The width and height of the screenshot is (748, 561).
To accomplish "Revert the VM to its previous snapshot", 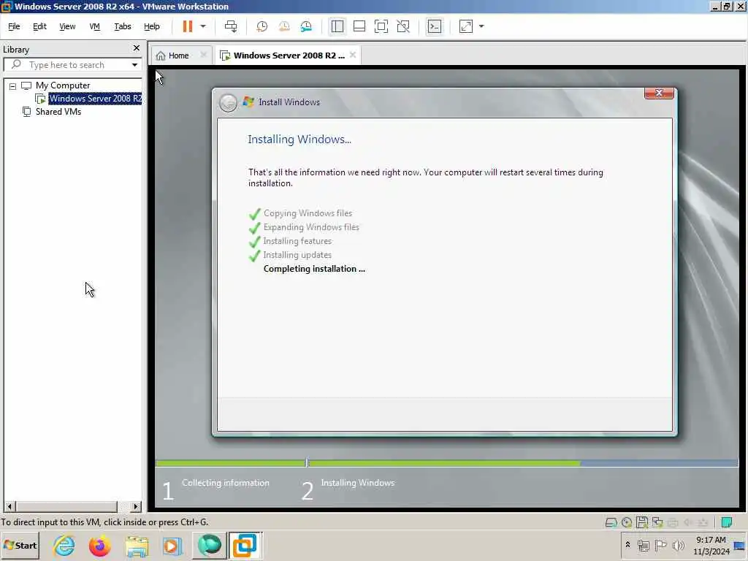I will 284,26.
